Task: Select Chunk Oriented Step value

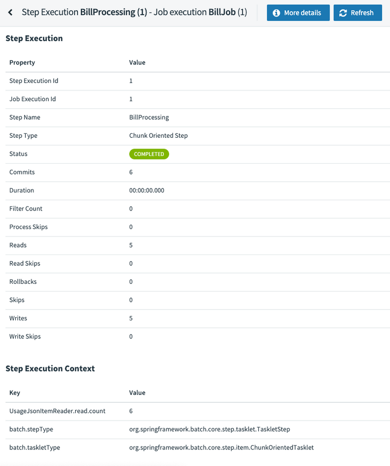Action: tap(158, 135)
